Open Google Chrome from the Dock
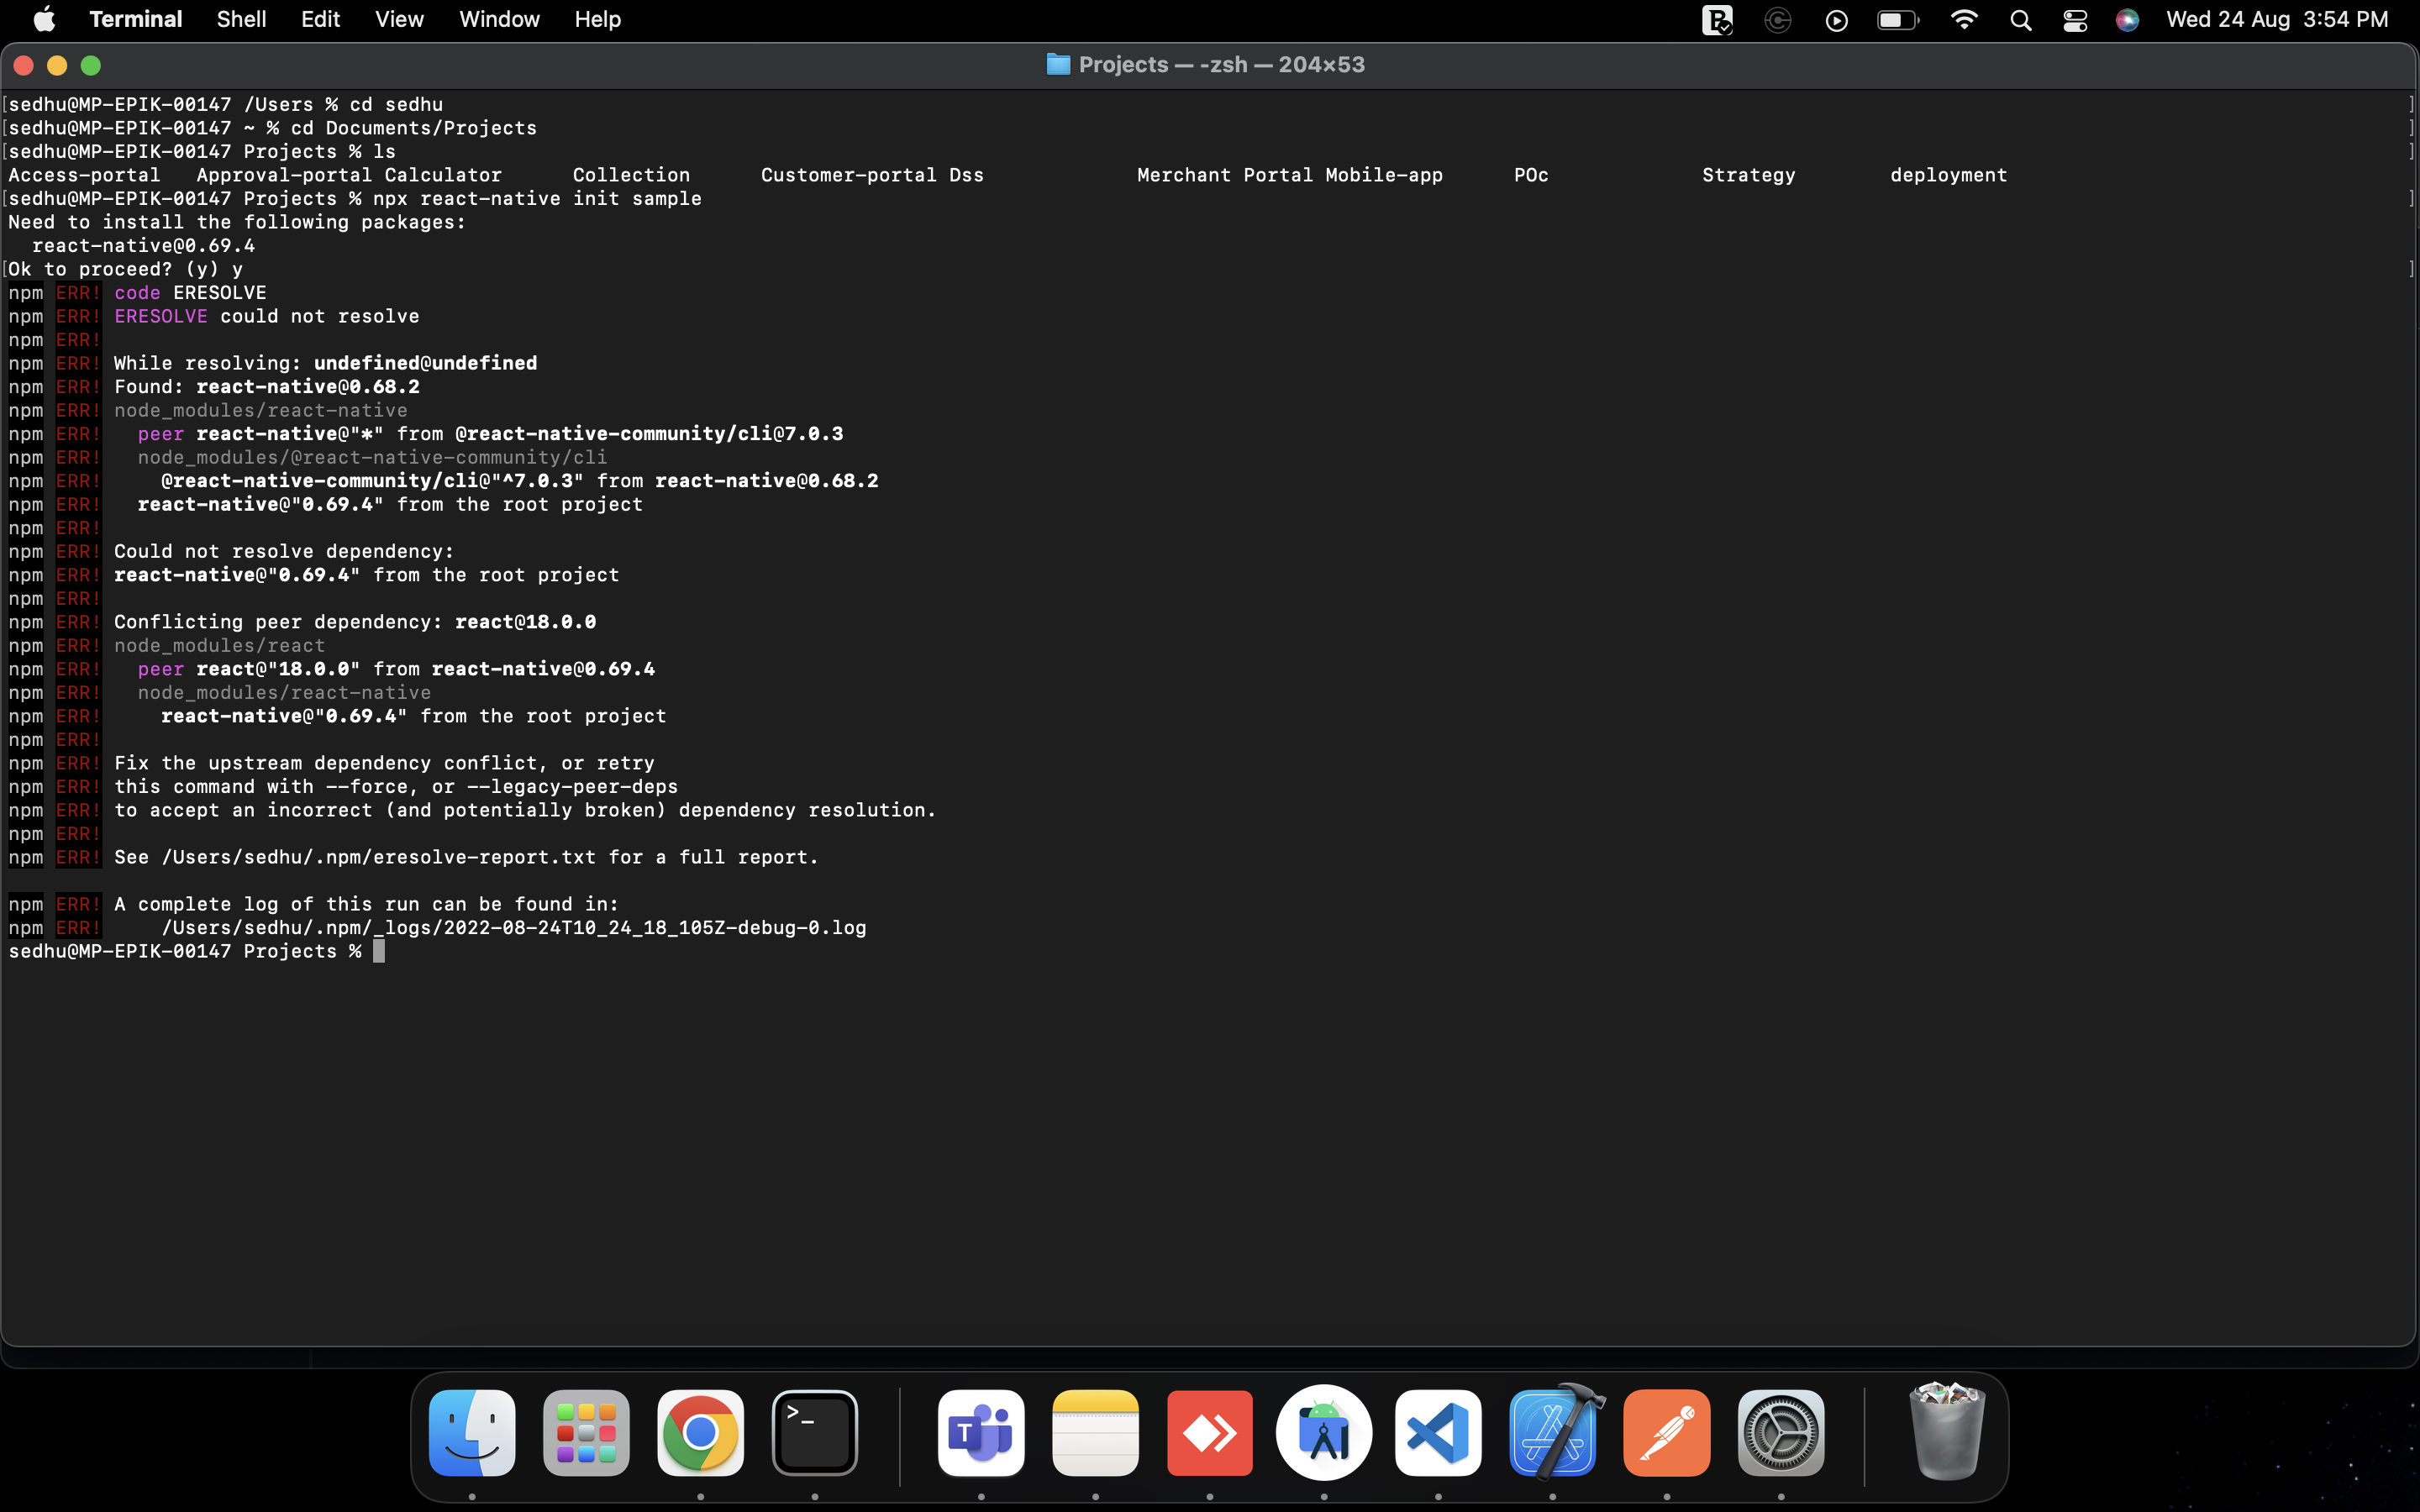Viewport: 2420px width, 1512px height. click(700, 1433)
